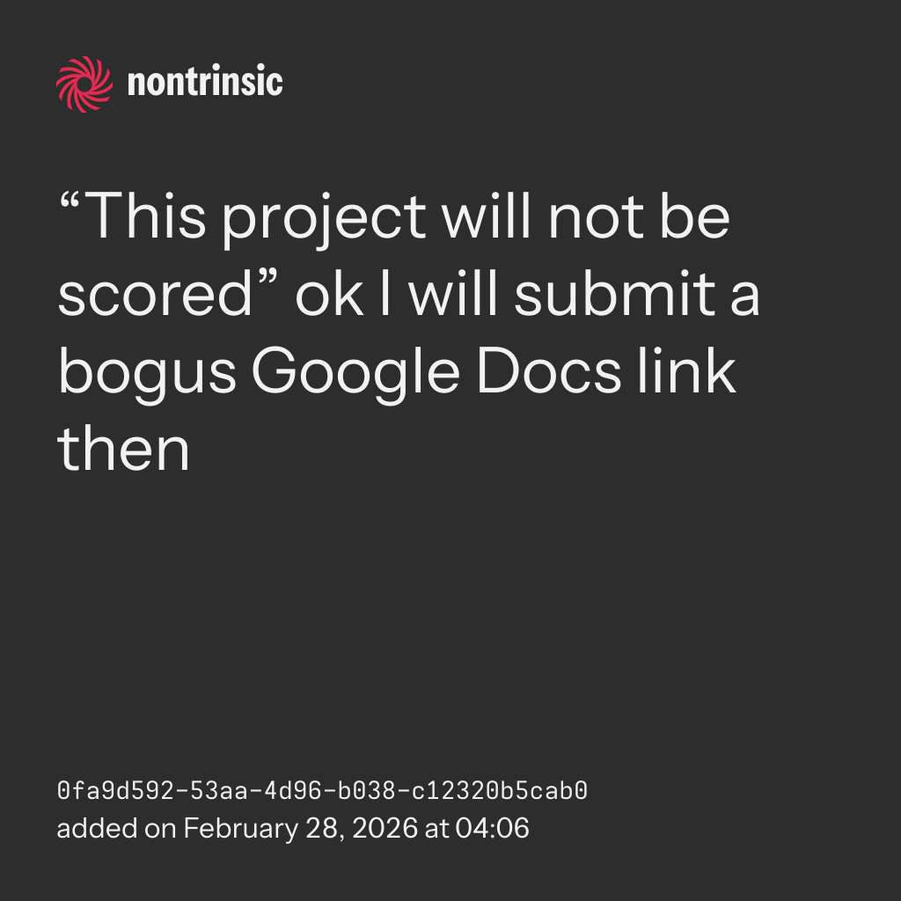The width and height of the screenshot is (901, 901).
Task: Click the word "ok" in the message
Action: [327, 296]
